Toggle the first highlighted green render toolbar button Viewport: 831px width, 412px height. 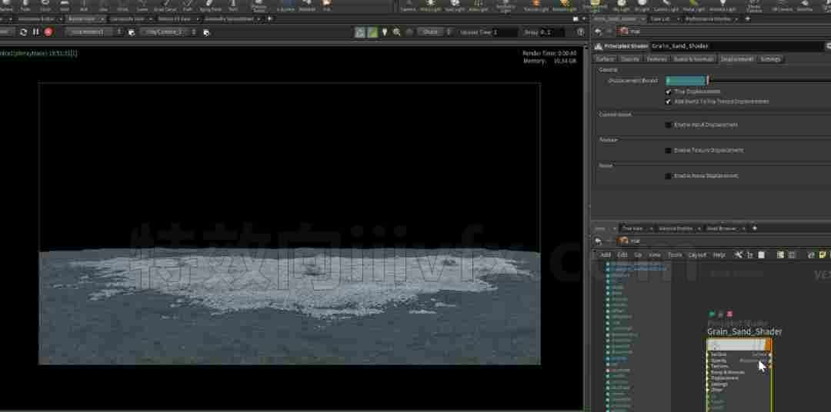pos(360,32)
